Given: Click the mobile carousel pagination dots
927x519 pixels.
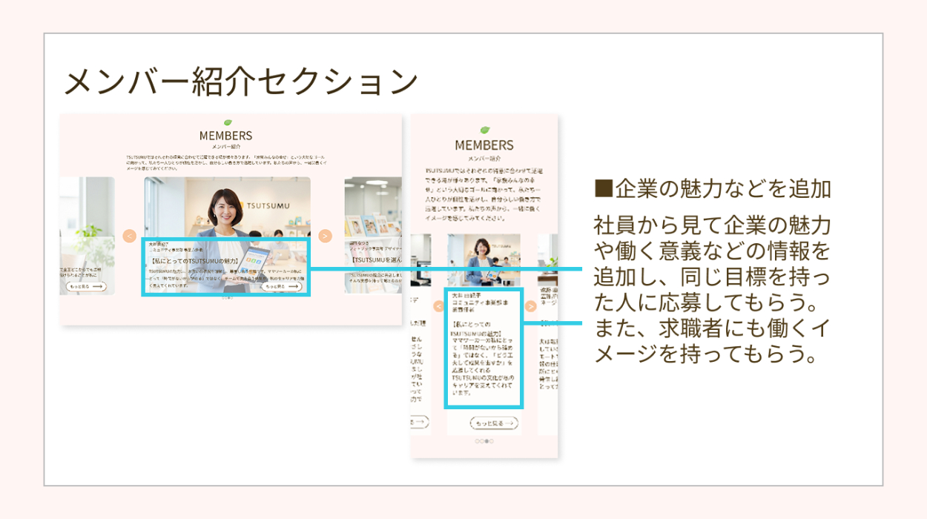Looking at the screenshot, I should point(484,441).
